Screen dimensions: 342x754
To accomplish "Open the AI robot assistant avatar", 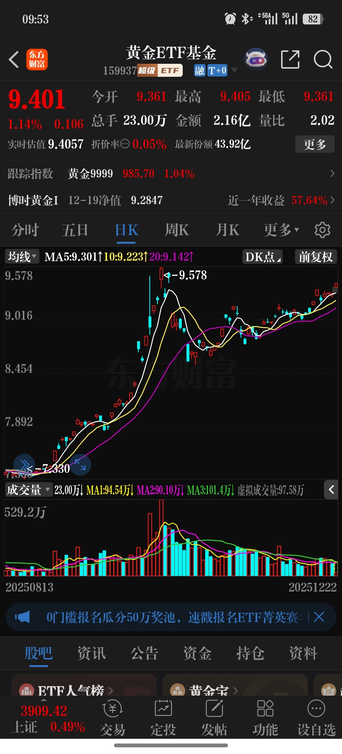I will (x=256, y=59).
